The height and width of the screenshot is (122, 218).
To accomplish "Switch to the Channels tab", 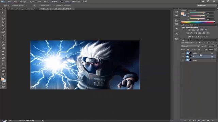I will (x=192, y=40).
